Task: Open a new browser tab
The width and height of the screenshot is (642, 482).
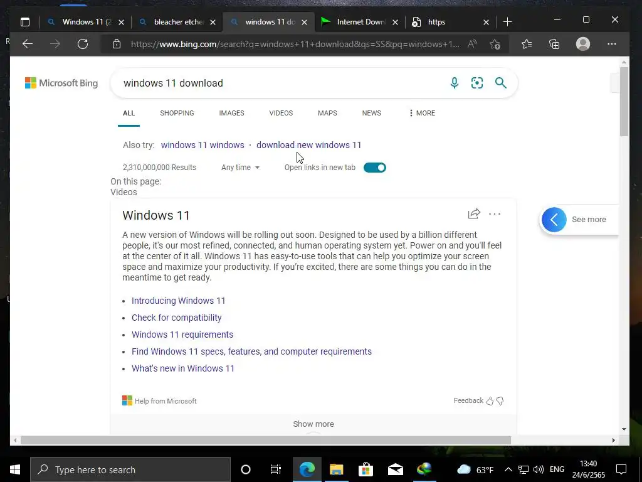Action: (x=507, y=22)
